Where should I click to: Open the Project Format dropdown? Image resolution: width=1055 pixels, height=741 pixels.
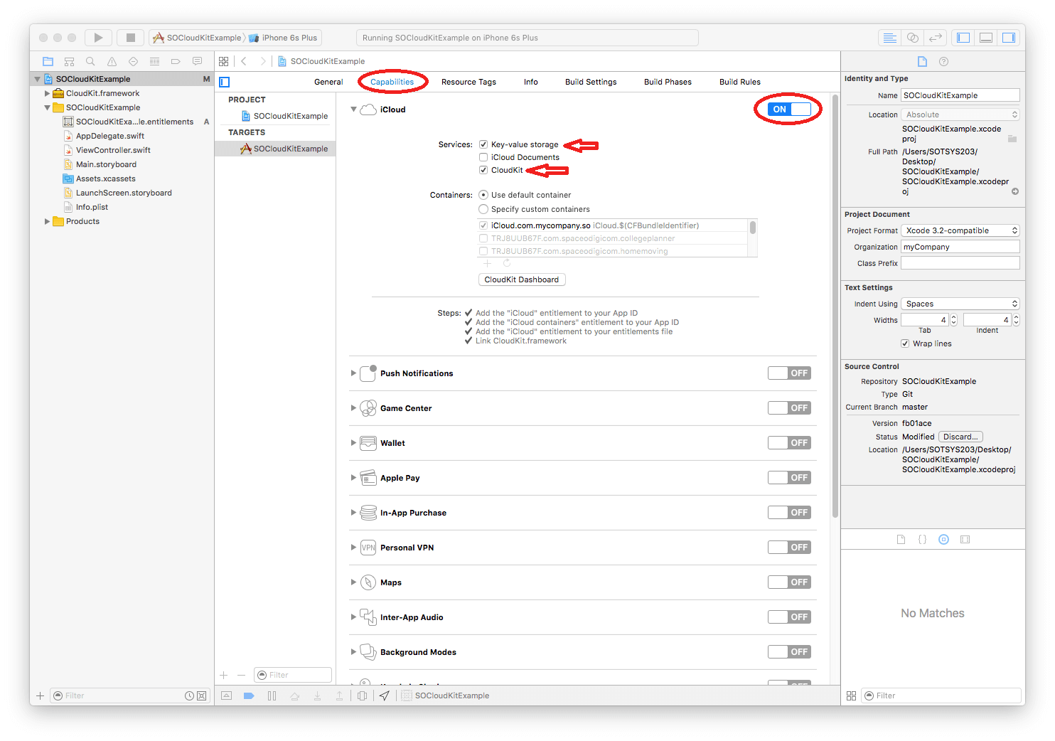[960, 230]
